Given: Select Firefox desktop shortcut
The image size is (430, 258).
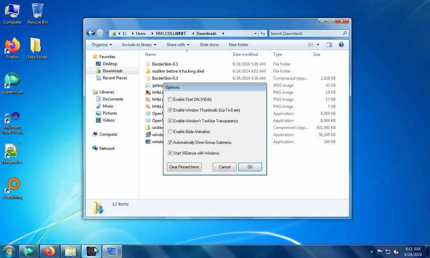Looking at the screenshot, I should 12,49.
